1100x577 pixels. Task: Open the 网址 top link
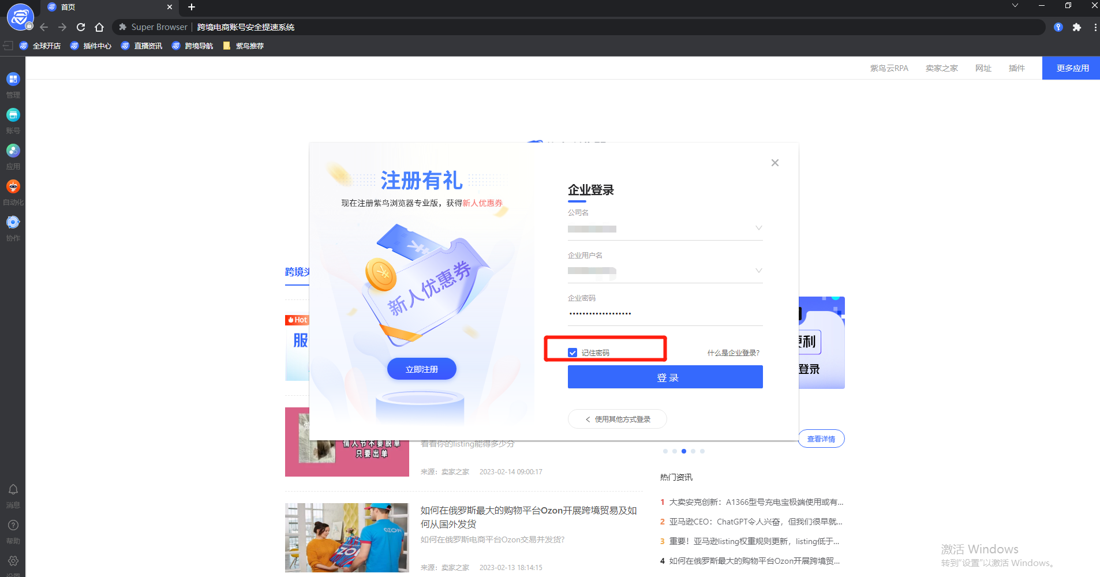tap(983, 68)
